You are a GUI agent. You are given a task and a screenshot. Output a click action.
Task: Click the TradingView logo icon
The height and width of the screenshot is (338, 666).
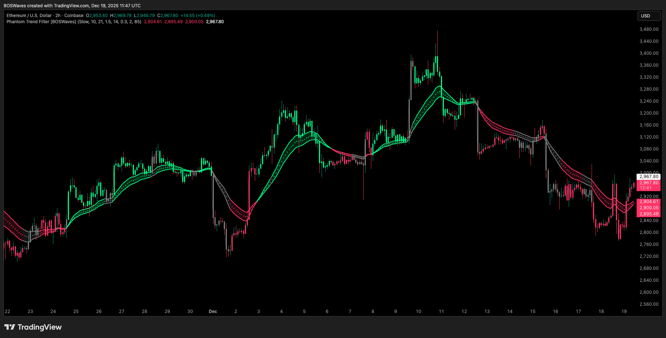(10, 327)
